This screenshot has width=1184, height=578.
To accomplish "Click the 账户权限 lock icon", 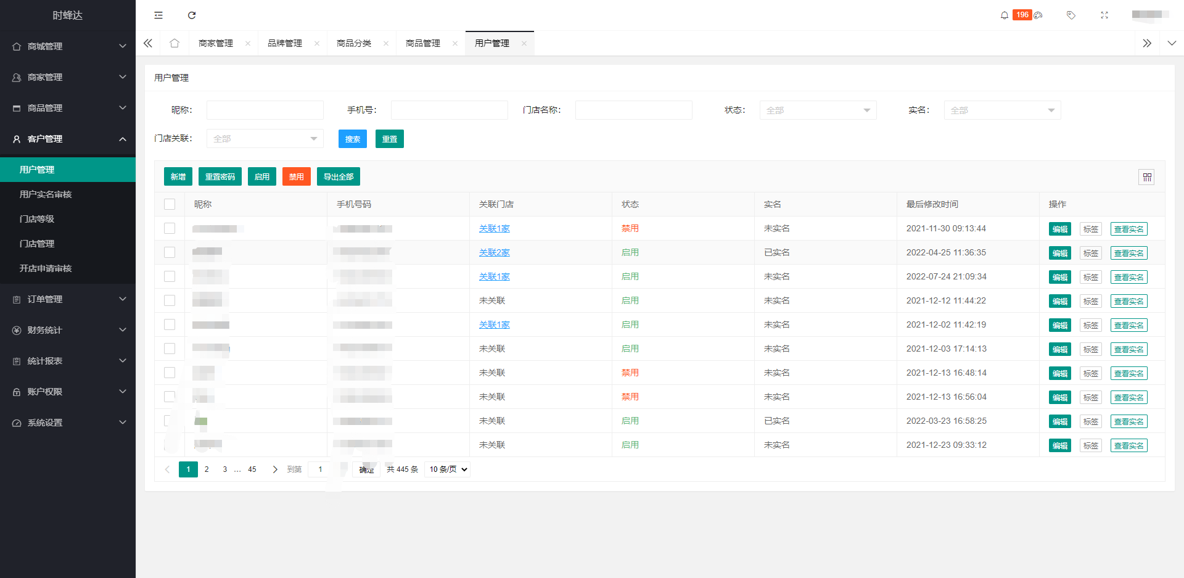I will [17, 392].
